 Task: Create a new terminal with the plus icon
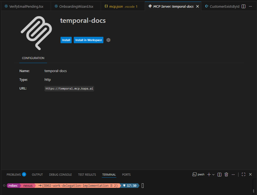click(x=209, y=174)
